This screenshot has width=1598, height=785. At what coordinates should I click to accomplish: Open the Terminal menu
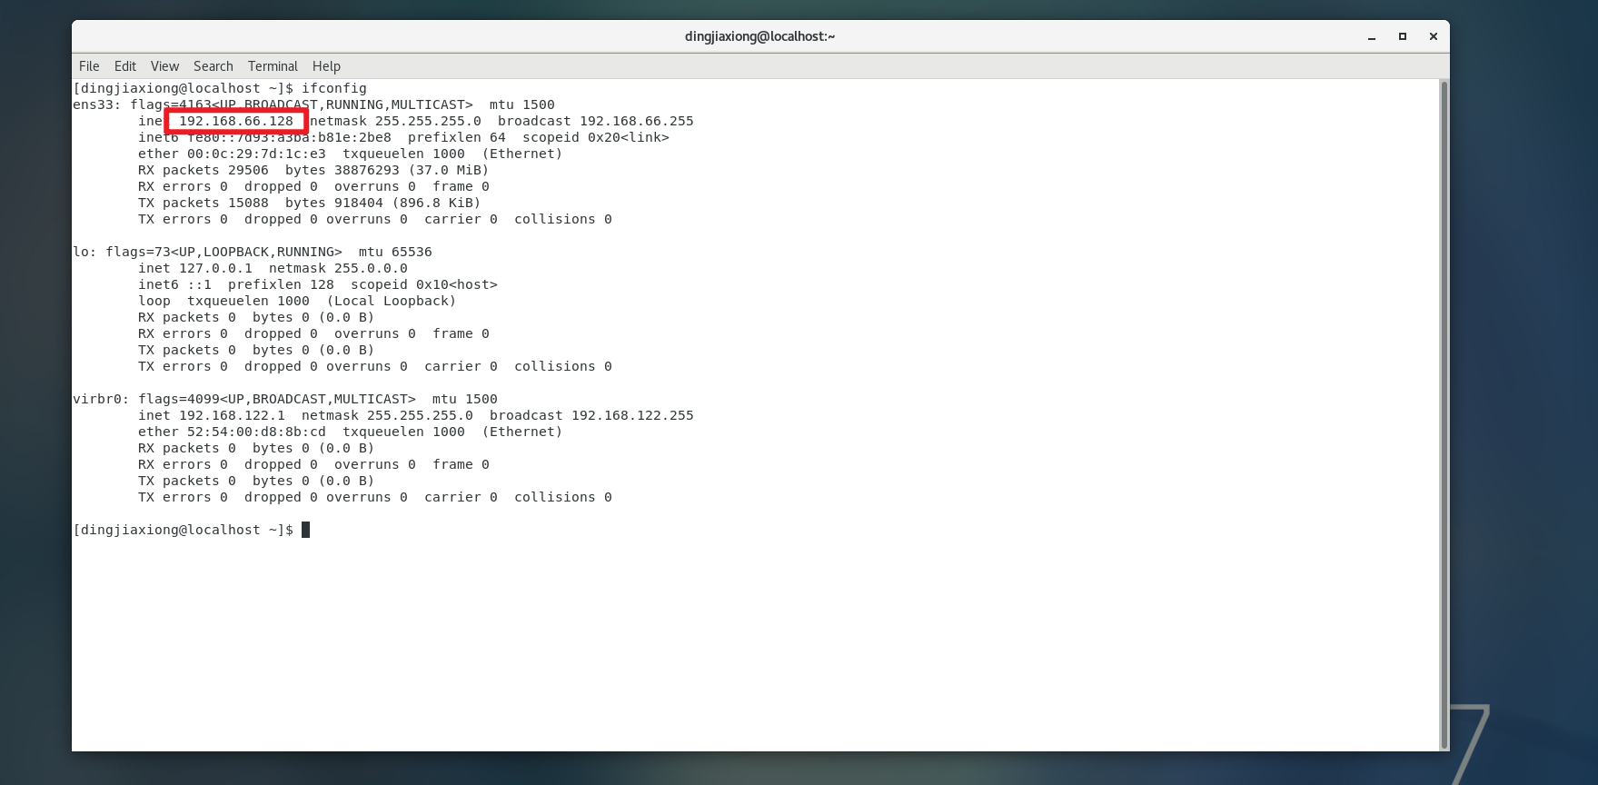point(273,66)
